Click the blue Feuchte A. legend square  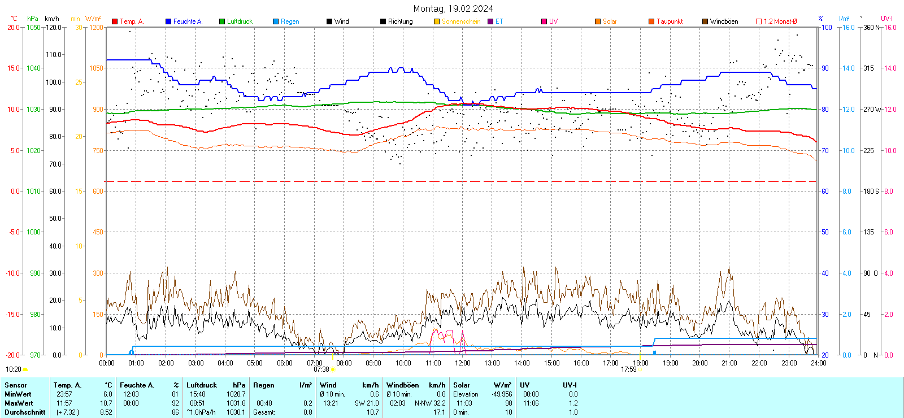[168, 21]
